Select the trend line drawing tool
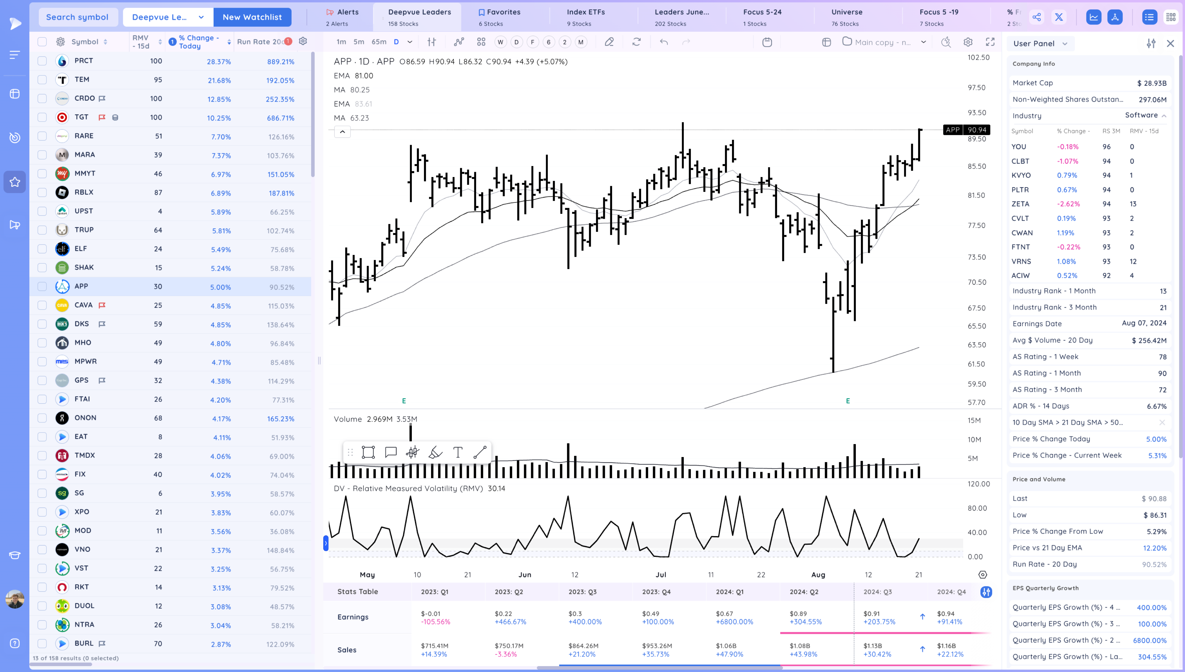 (x=480, y=452)
